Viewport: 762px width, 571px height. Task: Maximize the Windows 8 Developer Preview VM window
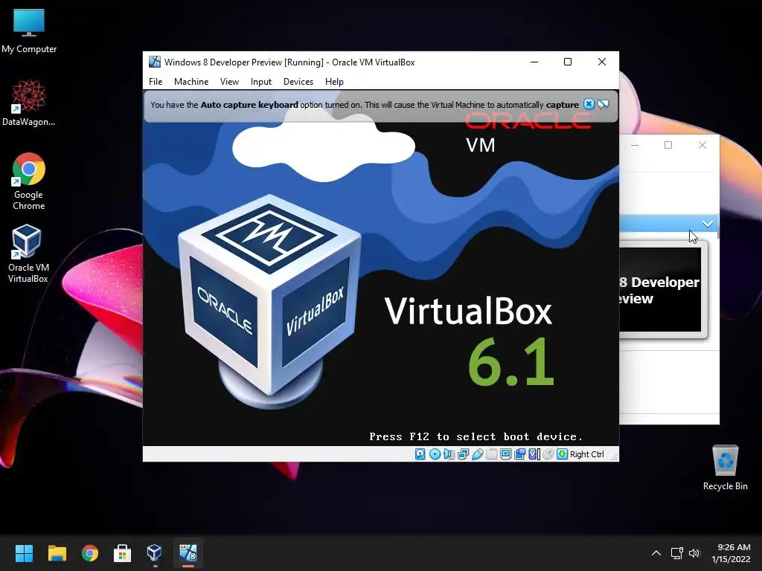pos(568,62)
